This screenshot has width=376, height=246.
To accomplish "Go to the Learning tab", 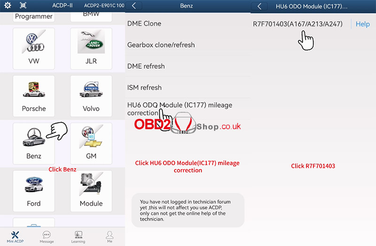I will point(78,237).
